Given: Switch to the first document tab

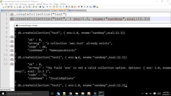Looking at the screenshot, I should (x=9, y=11).
